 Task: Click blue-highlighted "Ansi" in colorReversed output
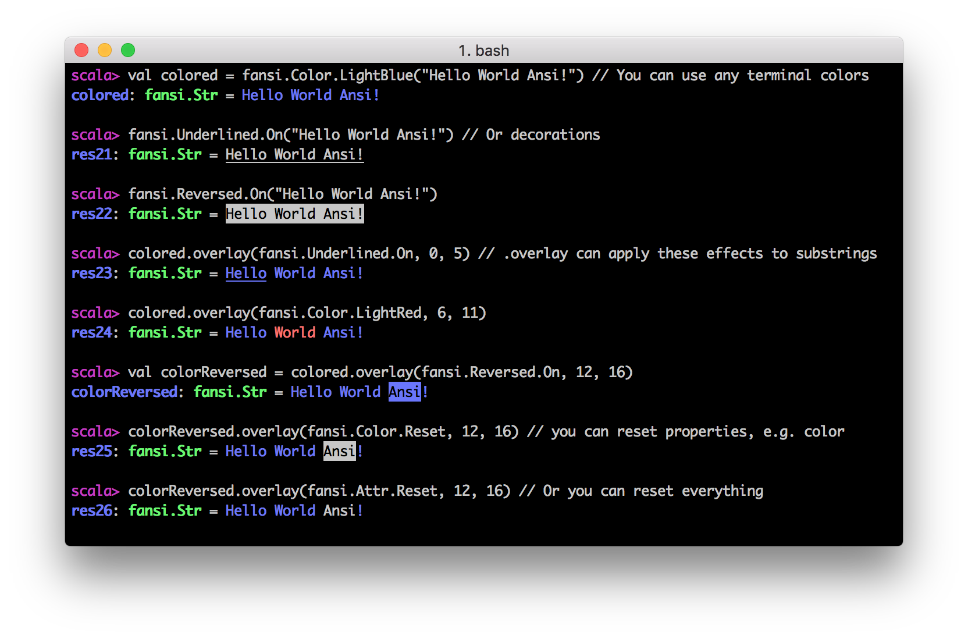(x=404, y=392)
